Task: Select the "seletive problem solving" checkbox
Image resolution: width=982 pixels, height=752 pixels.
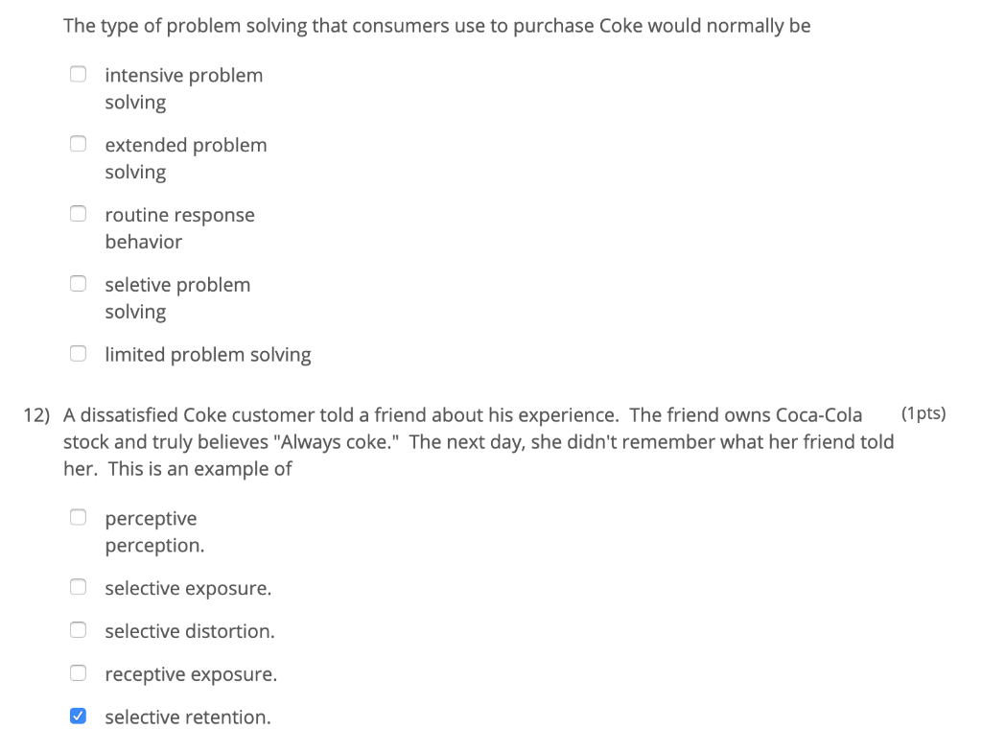Action: coord(78,282)
